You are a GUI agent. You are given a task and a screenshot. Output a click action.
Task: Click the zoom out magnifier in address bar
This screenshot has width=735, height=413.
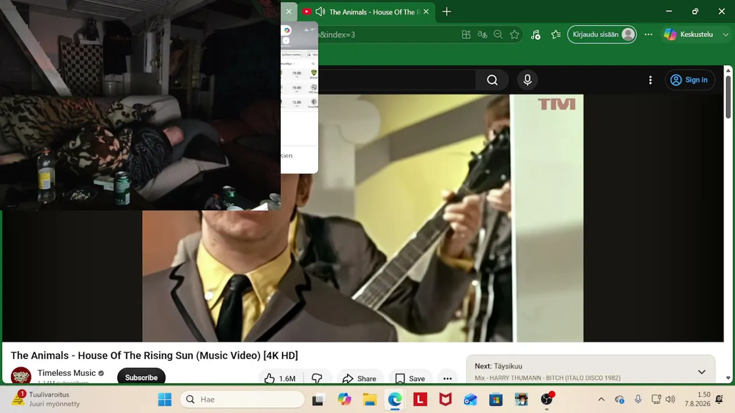(498, 34)
